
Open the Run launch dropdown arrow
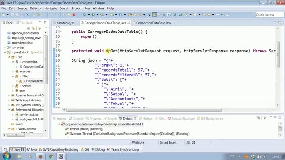(x=98, y=15)
